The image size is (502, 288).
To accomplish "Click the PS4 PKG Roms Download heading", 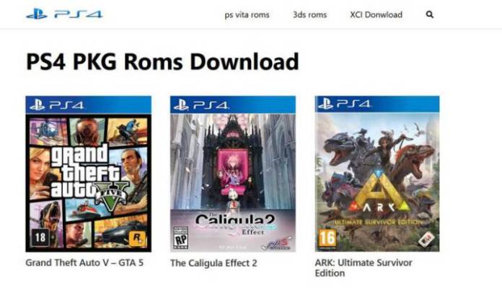I will pos(162,61).
